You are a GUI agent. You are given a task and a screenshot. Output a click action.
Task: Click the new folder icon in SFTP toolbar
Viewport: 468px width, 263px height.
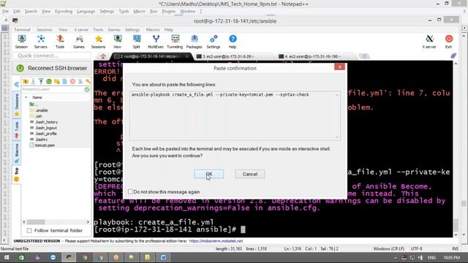pyautogui.click(x=57, y=81)
